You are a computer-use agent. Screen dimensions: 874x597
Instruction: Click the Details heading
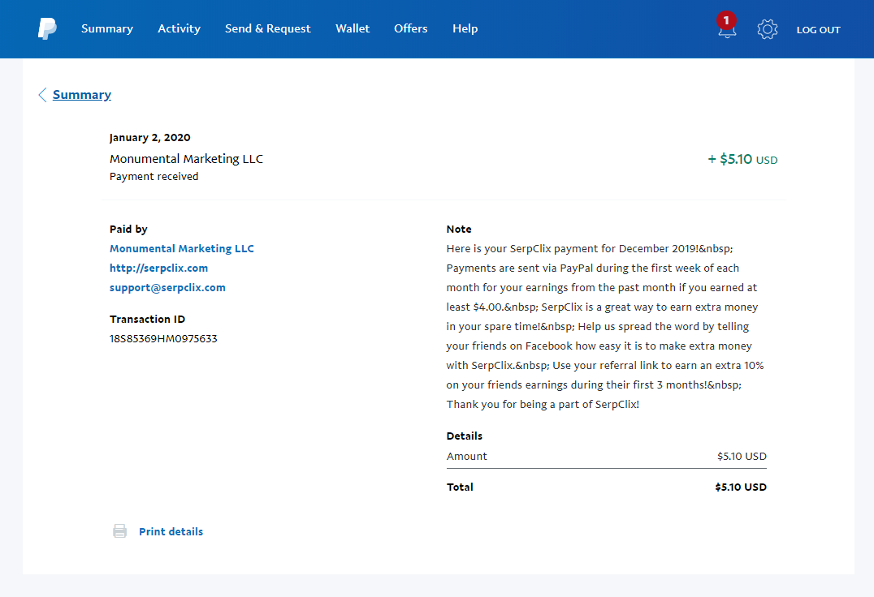(x=465, y=436)
